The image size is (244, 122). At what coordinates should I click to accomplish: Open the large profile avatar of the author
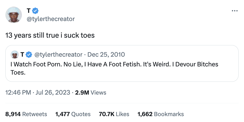pos(14,15)
